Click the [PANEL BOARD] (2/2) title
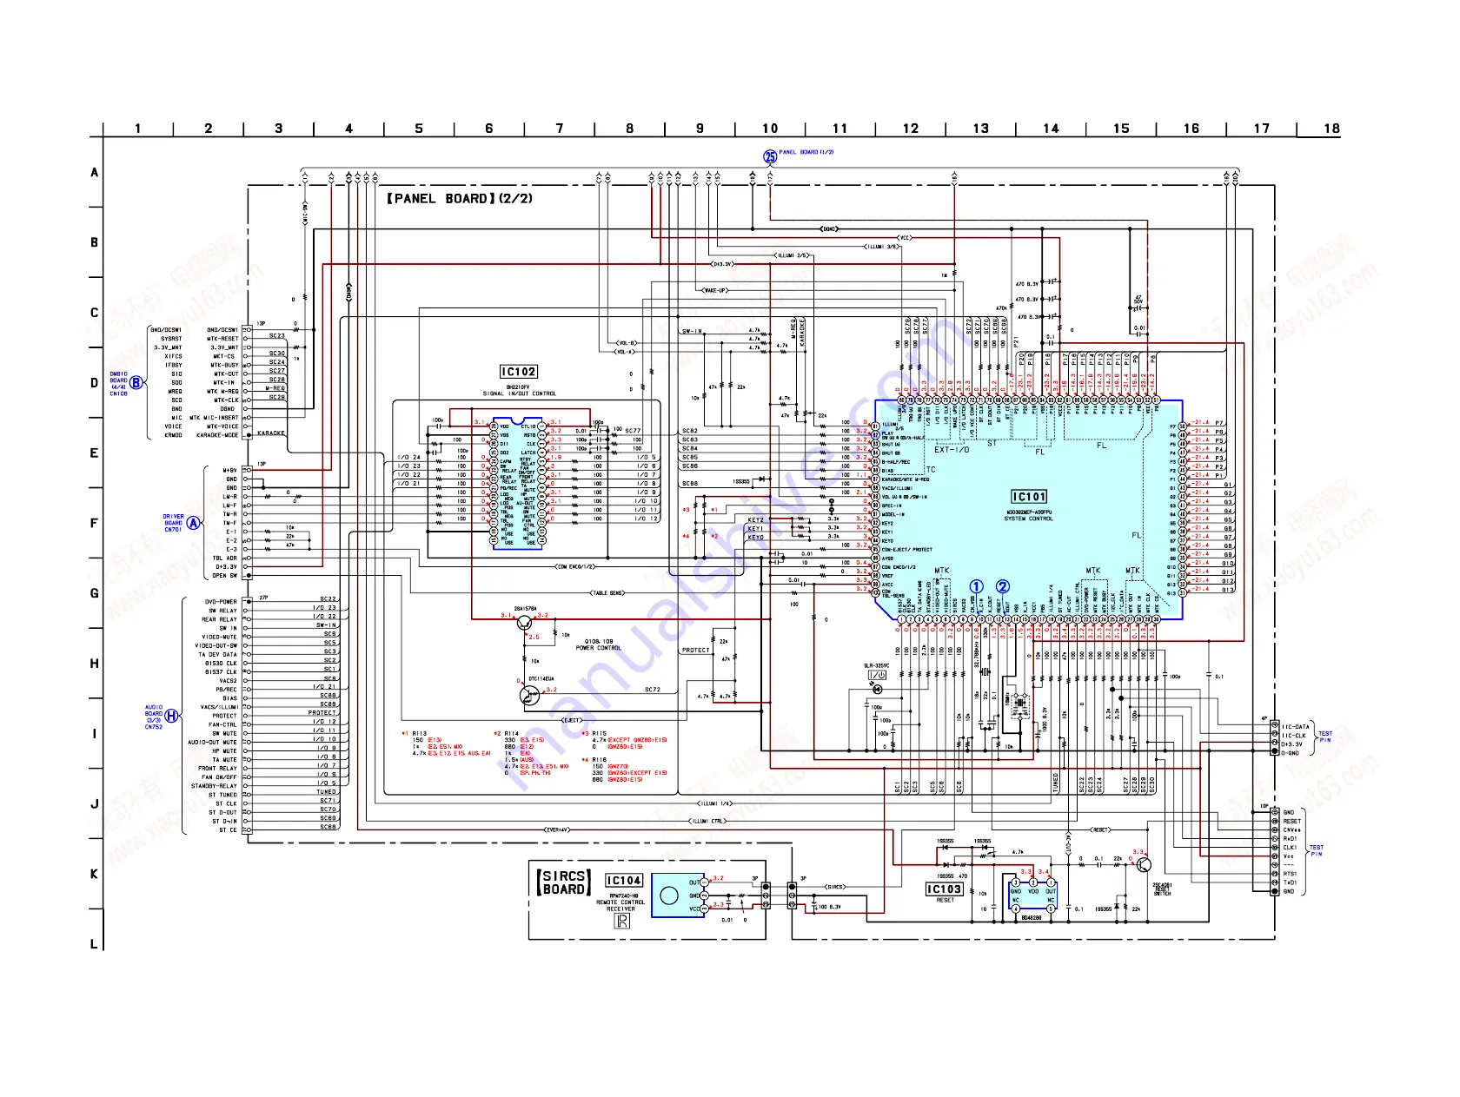Image resolution: width=1460 pixels, height=1097 pixels. coord(460,198)
